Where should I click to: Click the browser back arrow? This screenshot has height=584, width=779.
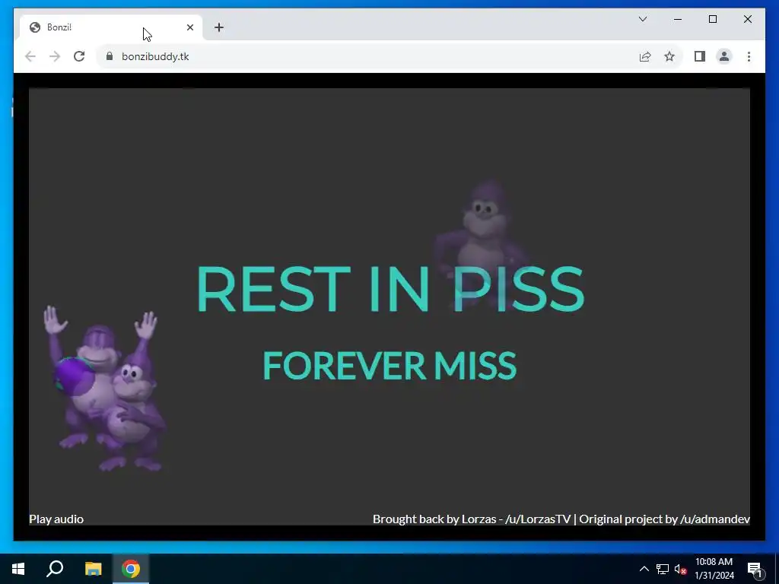30,56
